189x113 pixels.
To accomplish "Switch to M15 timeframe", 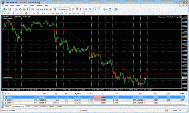I will (57, 13).
